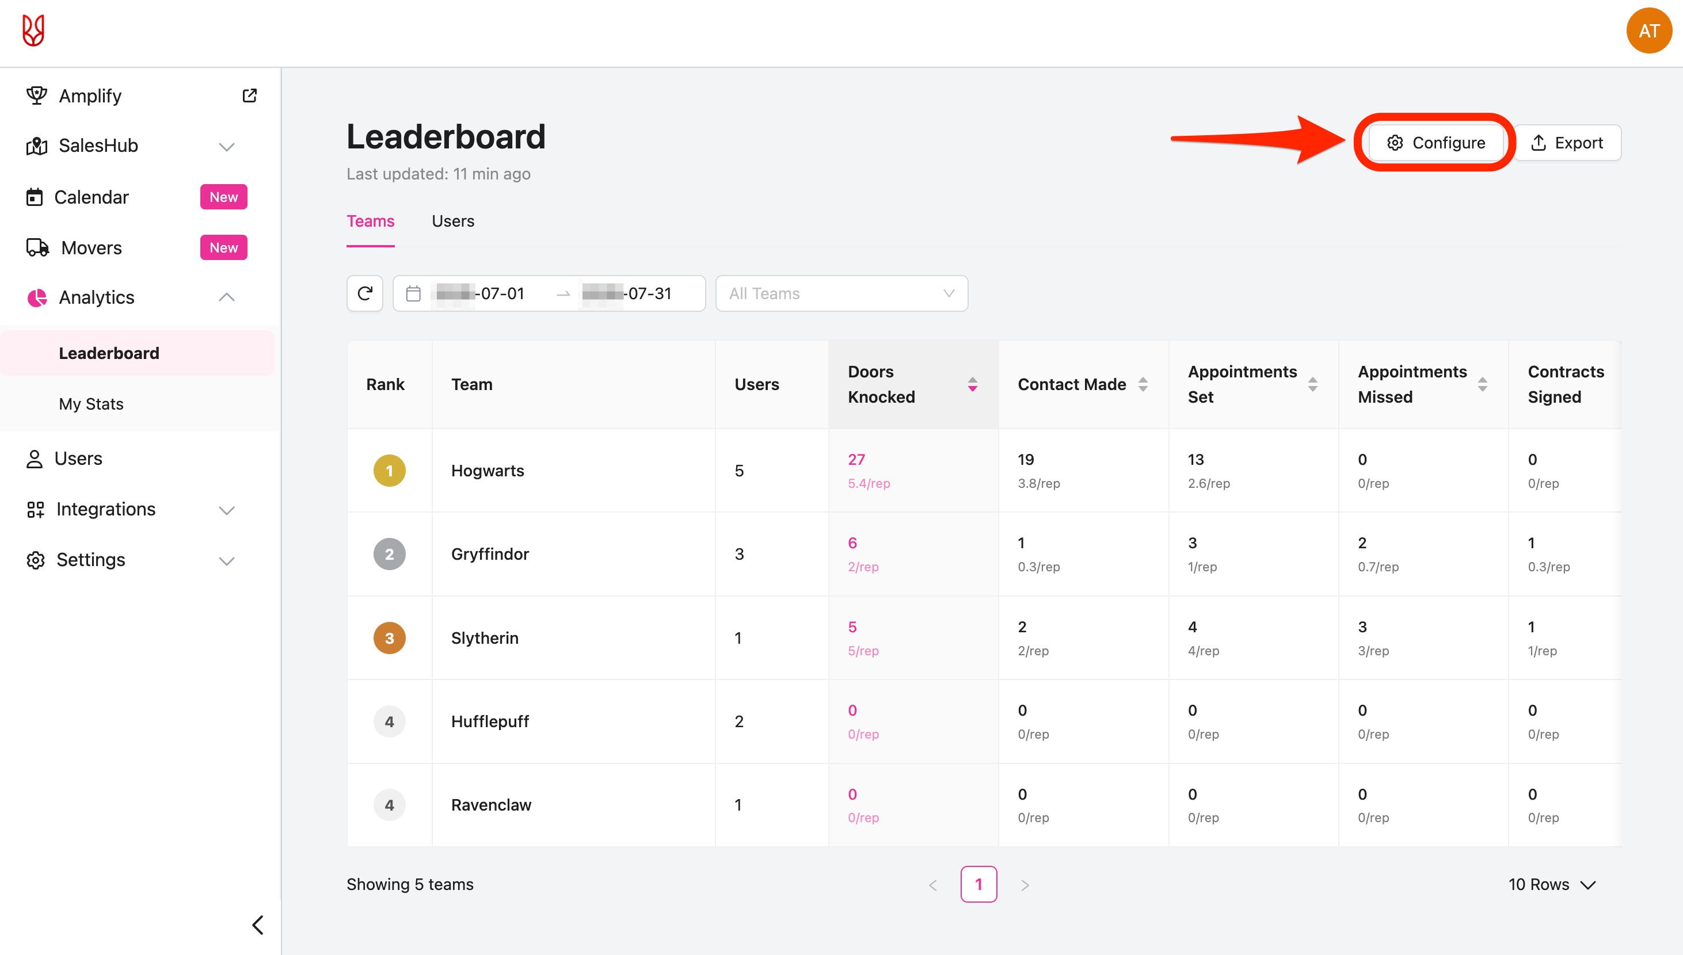
Task: Toggle sort on Appointments Set column
Action: (x=1313, y=384)
